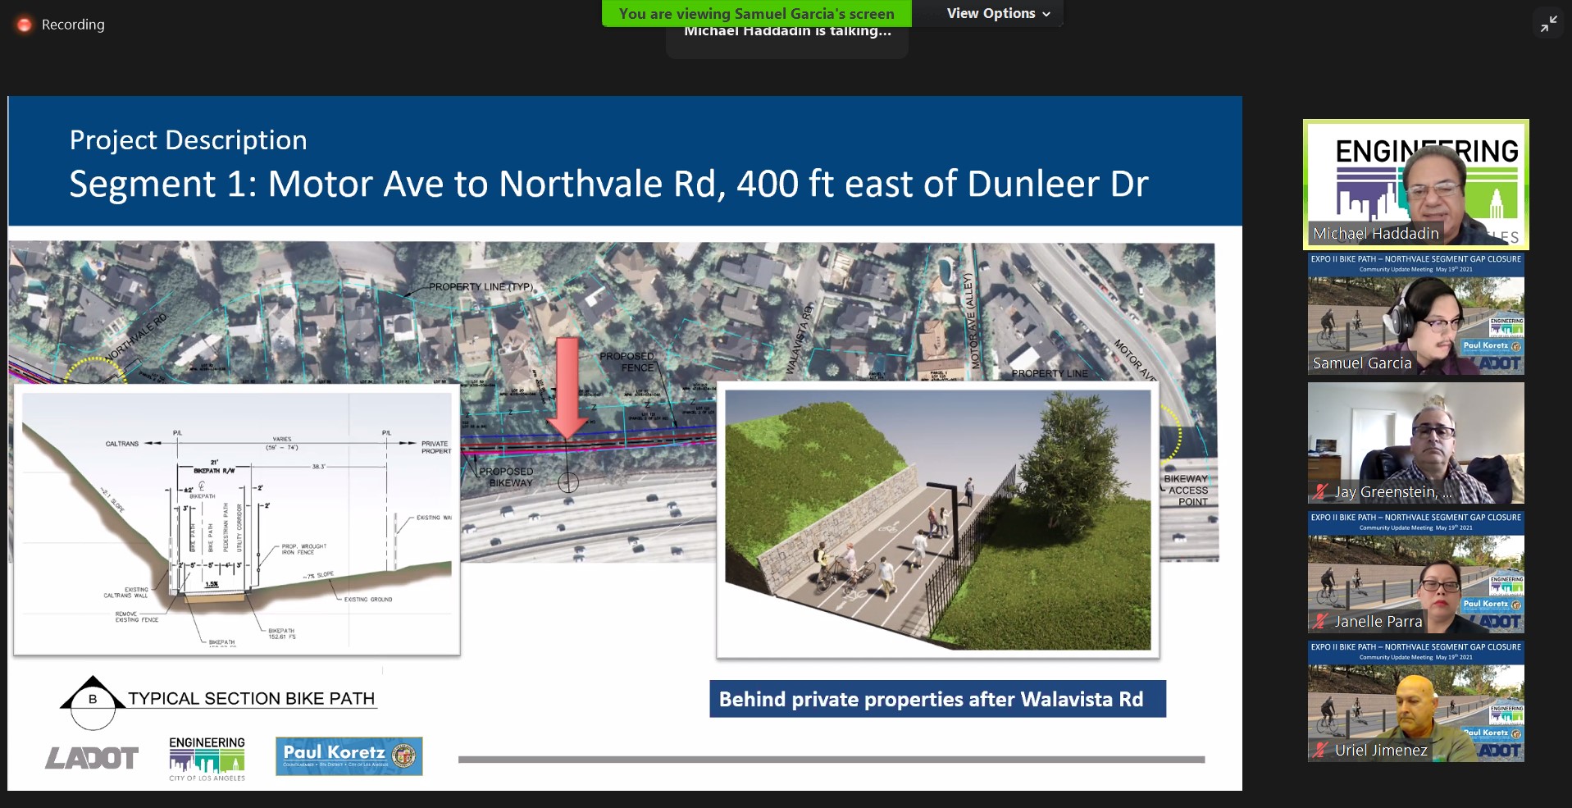Screen dimensions: 1572x808
Task: Select Samuel Garcia's video thumbnail
Action: [x=1415, y=314]
